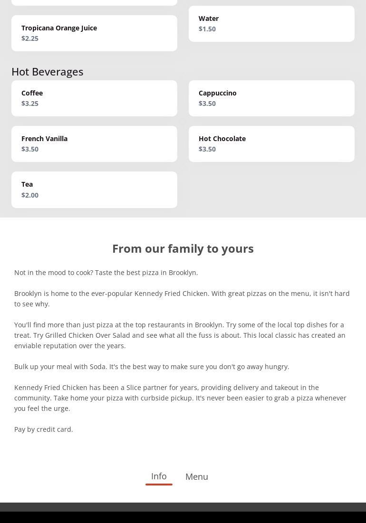Click the paragraph mentioning ever-popular Kennedy Fried Chicken
The width and height of the screenshot is (366, 523).
(x=182, y=298)
